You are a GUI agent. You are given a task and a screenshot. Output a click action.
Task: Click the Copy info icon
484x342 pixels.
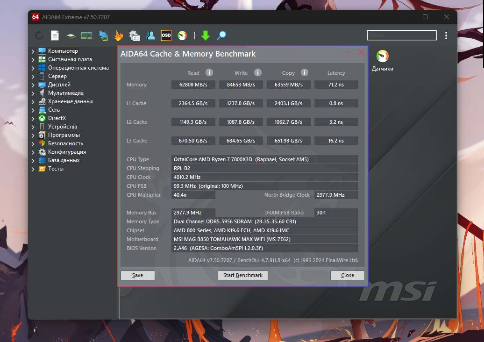pyautogui.click(x=304, y=72)
